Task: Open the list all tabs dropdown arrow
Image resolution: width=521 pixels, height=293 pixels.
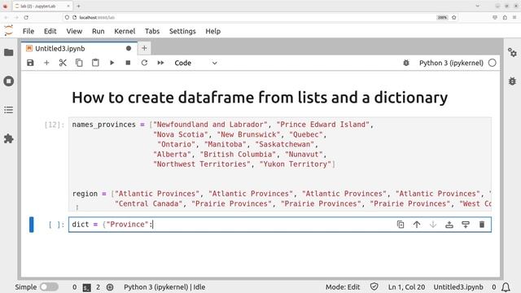Action: point(478,6)
